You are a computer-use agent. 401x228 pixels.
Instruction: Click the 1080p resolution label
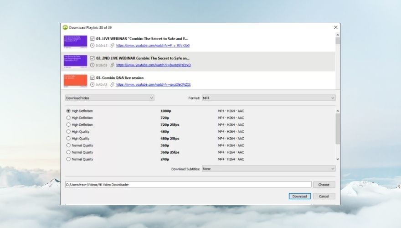coord(166,111)
